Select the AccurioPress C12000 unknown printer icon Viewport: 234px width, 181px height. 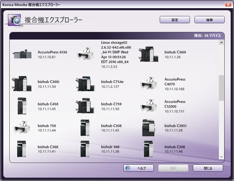tap(149, 106)
